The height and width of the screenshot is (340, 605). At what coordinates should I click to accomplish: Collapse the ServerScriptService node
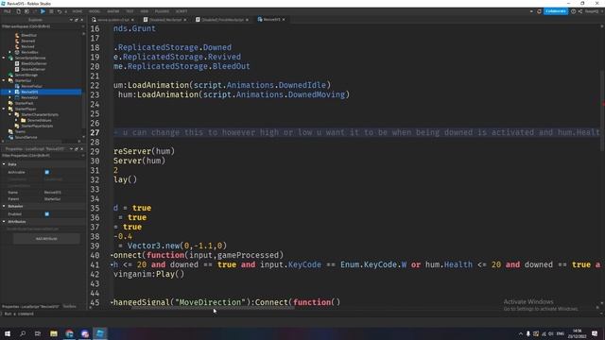pos(4,58)
